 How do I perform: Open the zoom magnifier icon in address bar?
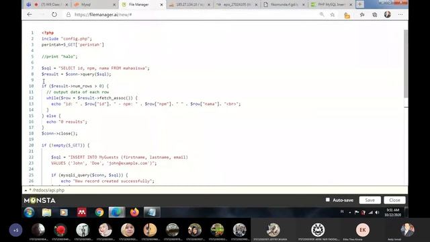(x=322, y=15)
